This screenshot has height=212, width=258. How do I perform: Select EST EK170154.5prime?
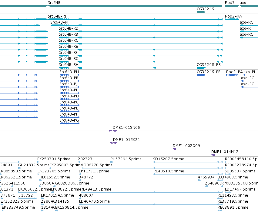point(57,196)
